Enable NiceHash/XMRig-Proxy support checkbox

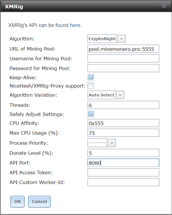pyautogui.click(x=91, y=86)
